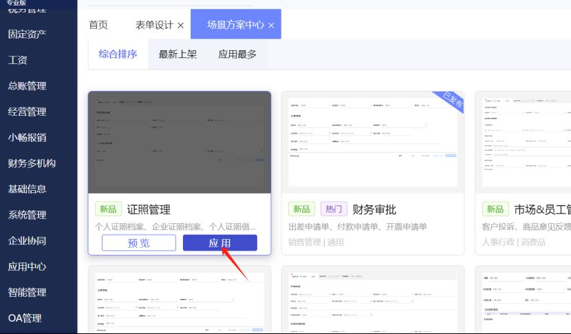
Task: Open 工资 in the sidebar
Action: 18,60
